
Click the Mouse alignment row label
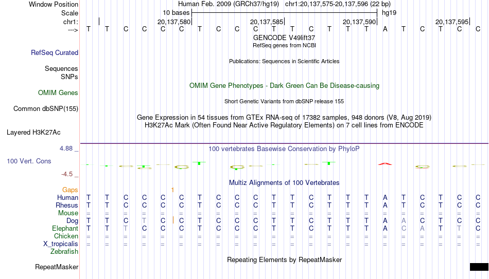tap(68, 213)
